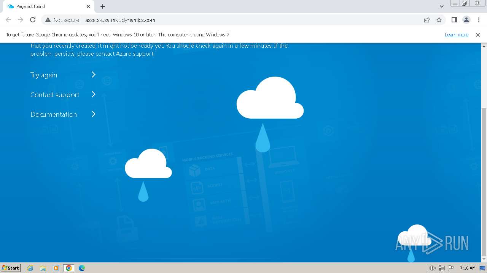Screen dimensions: 487x273
Task: Click the 7:16 AM system clock
Action: point(468,268)
